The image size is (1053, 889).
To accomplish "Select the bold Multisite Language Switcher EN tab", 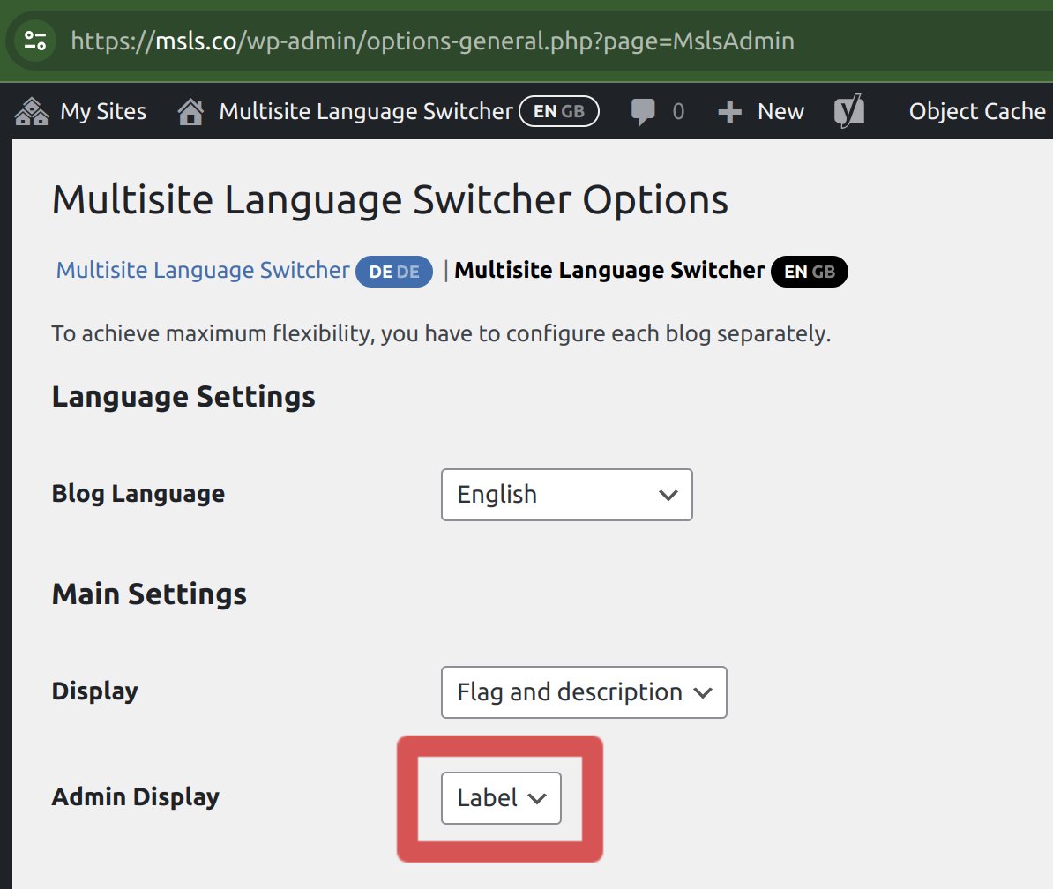I will [x=609, y=270].
